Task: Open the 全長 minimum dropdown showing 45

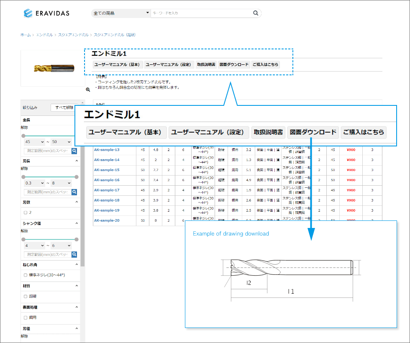Action: pyautogui.click(x=34, y=142)
